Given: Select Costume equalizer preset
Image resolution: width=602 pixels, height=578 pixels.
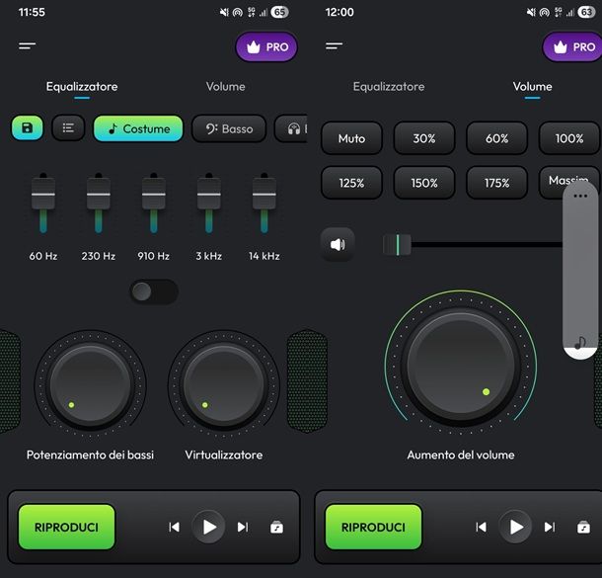Looking at the screenshot, I should pyautogui.click(x=138, y=128).
